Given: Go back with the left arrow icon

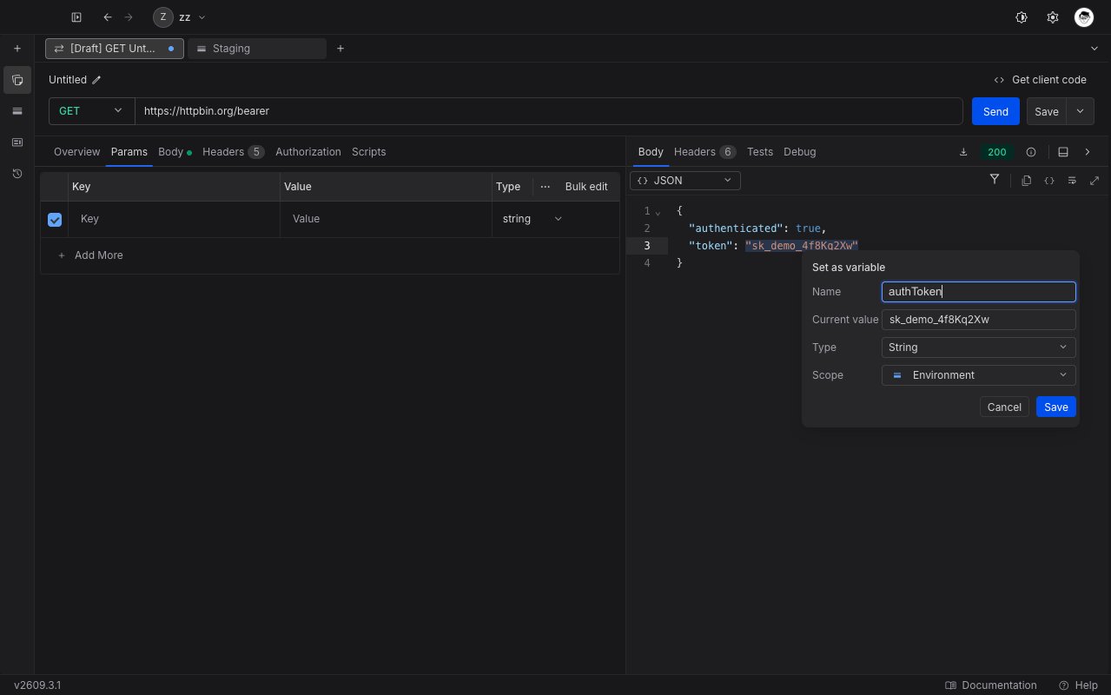Looking at the screenshot, I should click(108, 17).
